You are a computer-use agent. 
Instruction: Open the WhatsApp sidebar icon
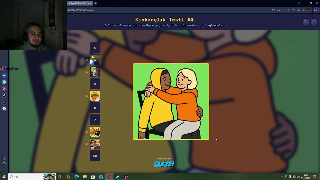[4, 82]
